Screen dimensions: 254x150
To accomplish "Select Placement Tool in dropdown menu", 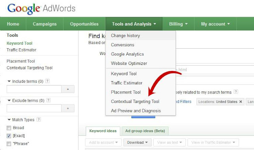I will tap(140, 92).
